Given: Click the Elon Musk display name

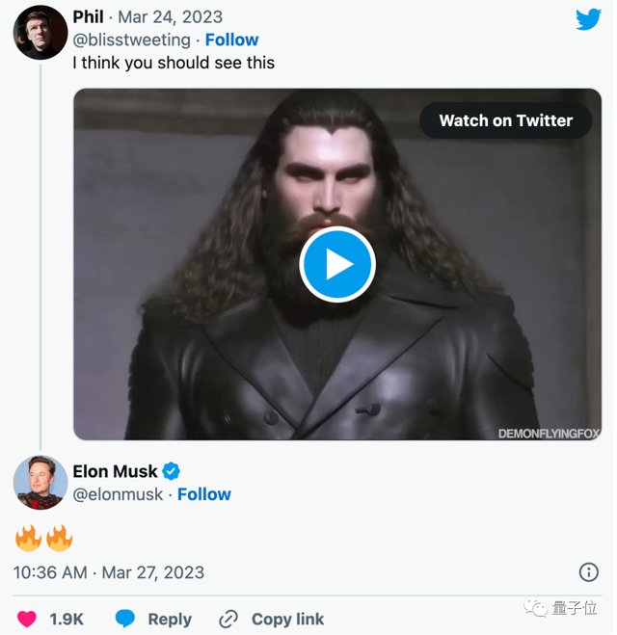Looking at the screenshot, I should pos(115,471).
